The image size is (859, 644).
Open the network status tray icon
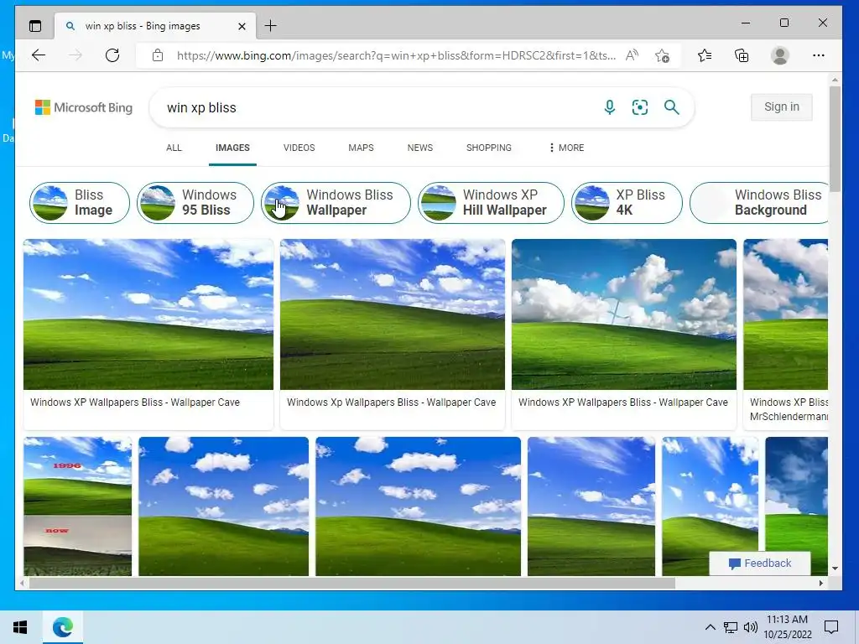pos(731,627)
